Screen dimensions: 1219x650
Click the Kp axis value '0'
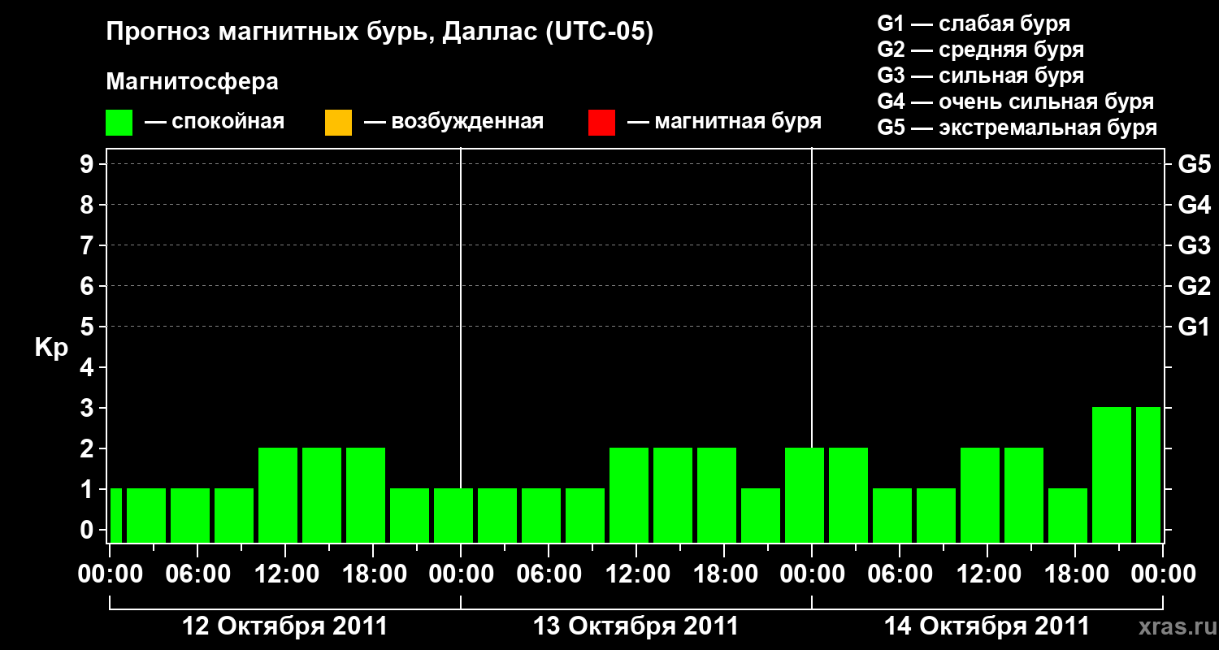(x=89, y=530)
